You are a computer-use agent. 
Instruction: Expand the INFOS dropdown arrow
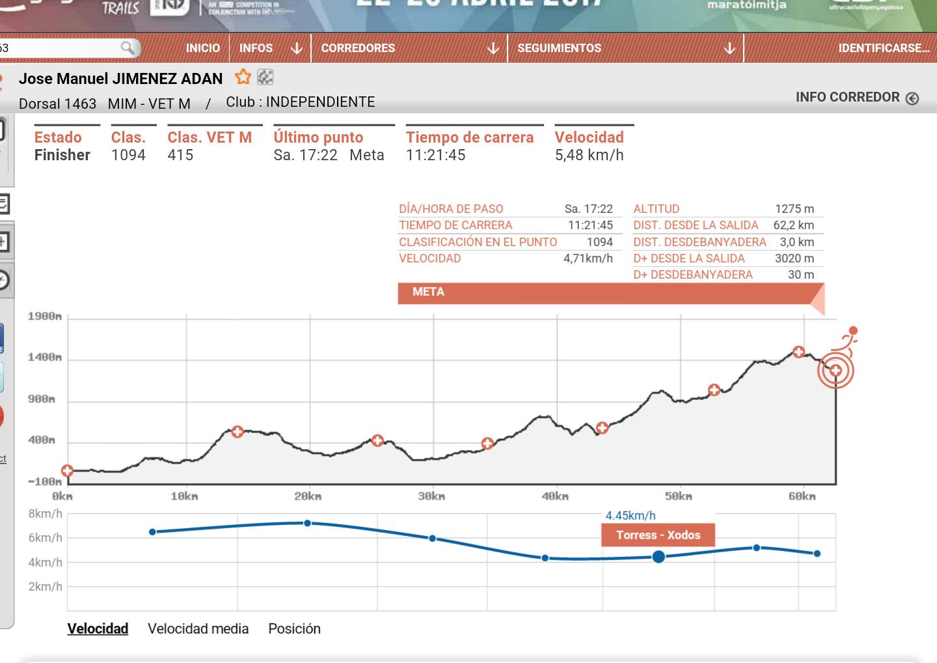coord(296,48)
